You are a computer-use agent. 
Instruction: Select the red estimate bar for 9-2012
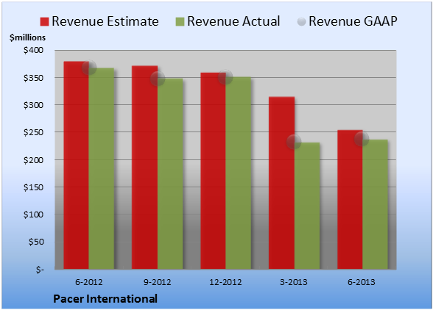144,167
